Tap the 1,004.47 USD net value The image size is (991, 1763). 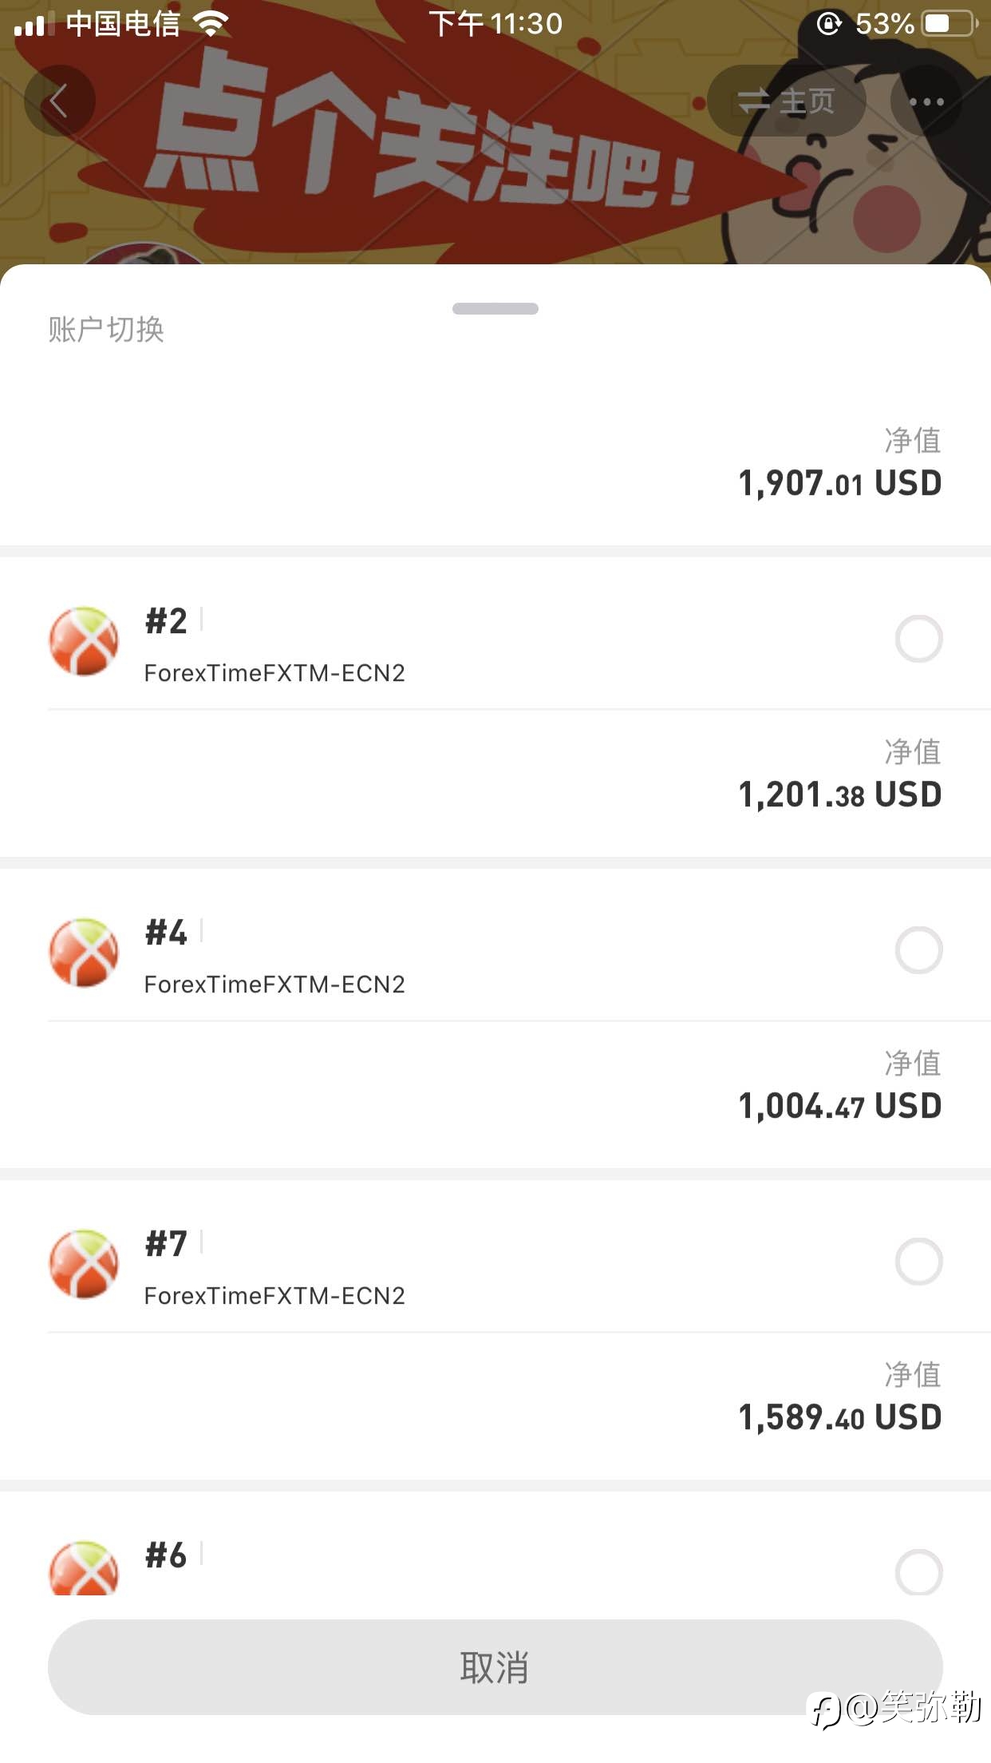(840, 1106)
